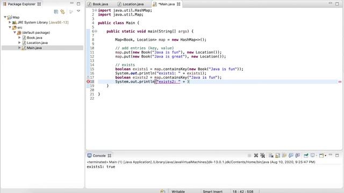
Task: Expand Main.java in the tree
Action: point(19,48)
